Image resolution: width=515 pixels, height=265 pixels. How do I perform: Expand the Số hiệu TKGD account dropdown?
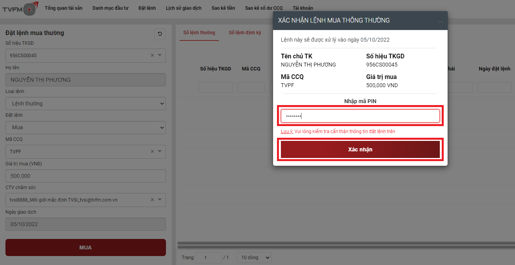point(160,56)
